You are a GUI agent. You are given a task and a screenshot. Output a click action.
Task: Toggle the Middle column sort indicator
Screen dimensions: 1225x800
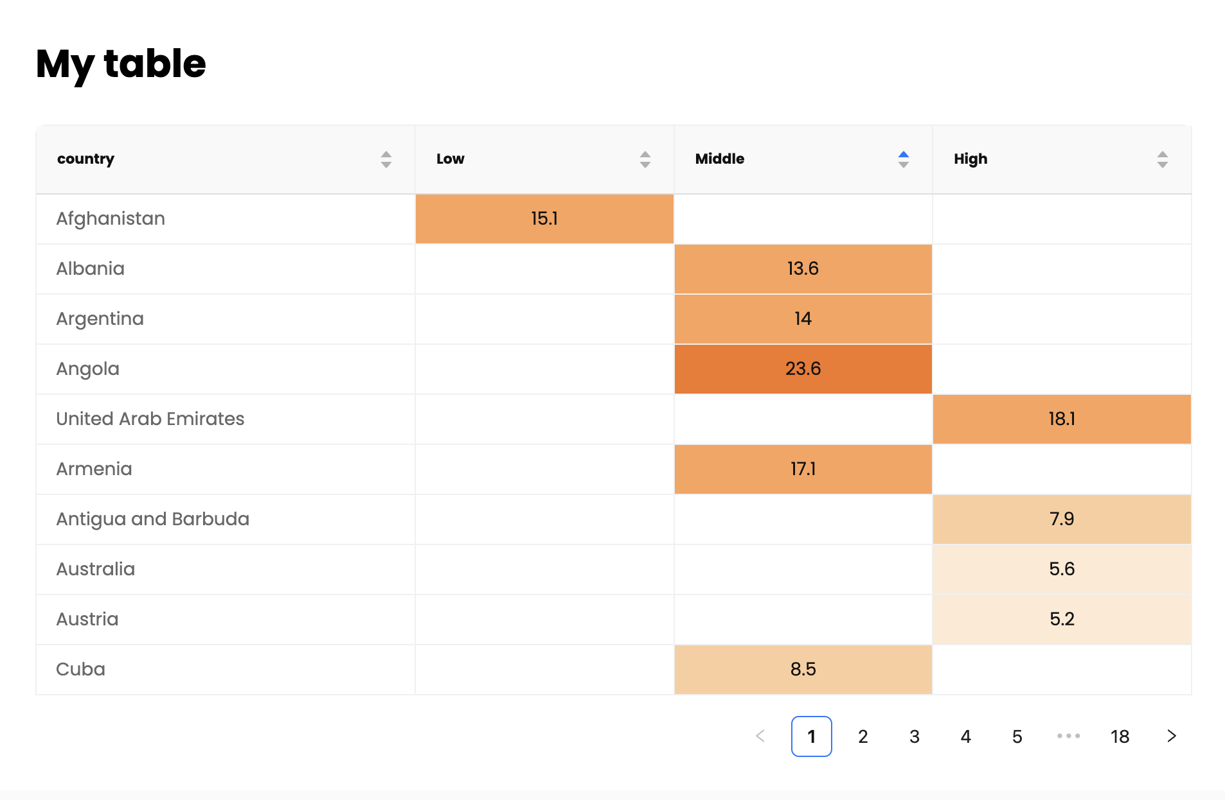click(x=903, y=159)
